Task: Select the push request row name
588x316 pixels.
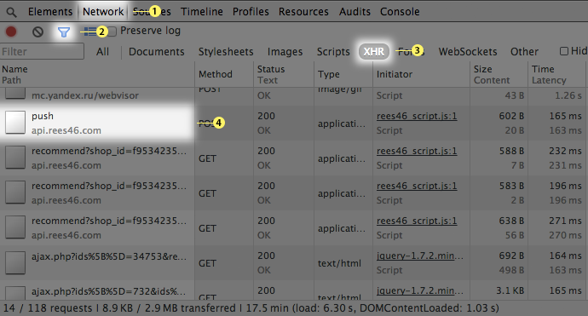Action: 43,116
